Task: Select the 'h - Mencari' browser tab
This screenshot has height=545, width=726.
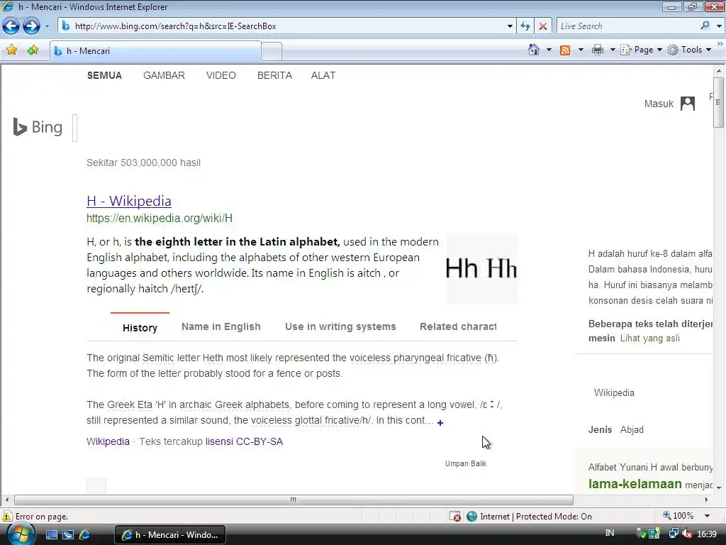Action: pos(155,51)
